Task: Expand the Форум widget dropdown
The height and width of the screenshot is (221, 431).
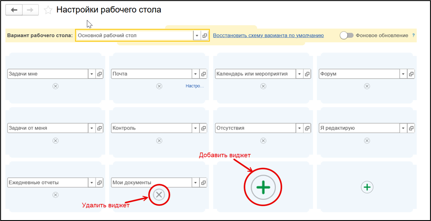Action: click(x=403, y=74)
